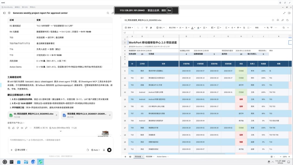Stop the generating response
This screenshot has height=165, width=293.
point(109,150)
